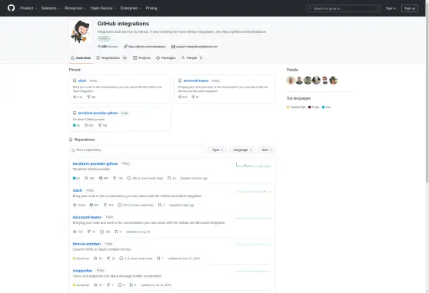Open the pinned slack repository
Image resolution: width=429 pixels, height=293 pixels.
(82, 81)
